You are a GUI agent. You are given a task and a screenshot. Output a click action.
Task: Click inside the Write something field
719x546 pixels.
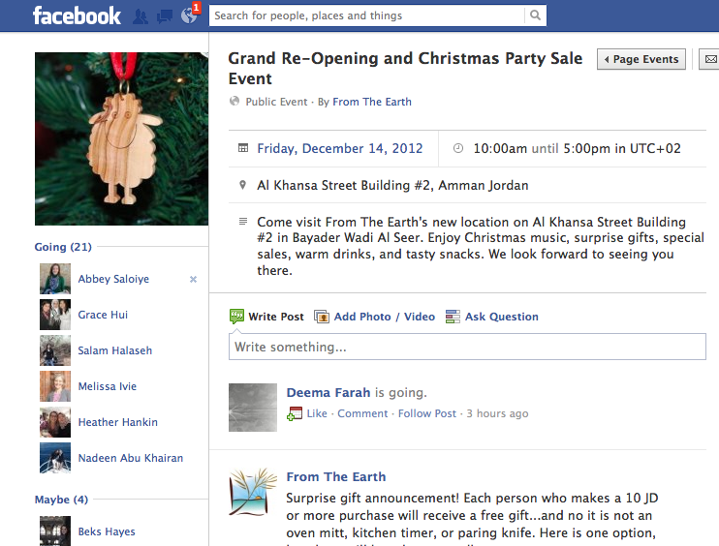point(467,347)
